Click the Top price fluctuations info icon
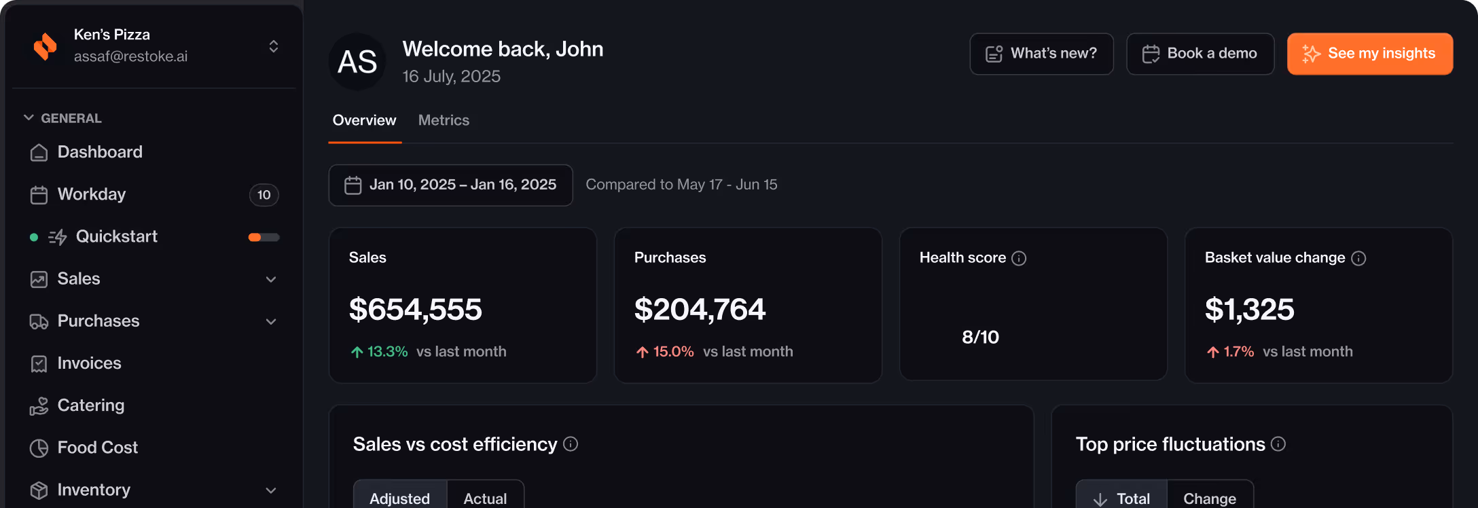1478x508 pixels. pos(1278,444)
